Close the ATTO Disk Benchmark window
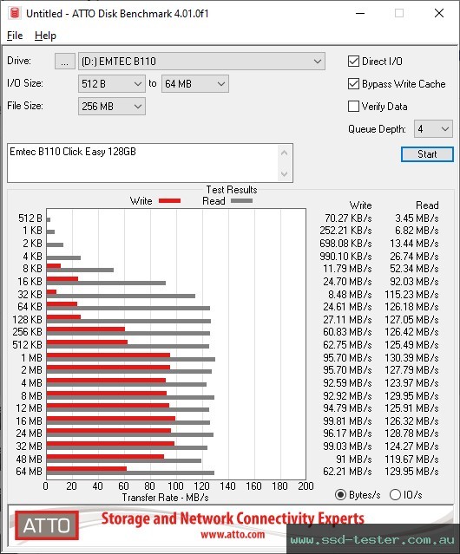This screenshot has height=554, width=460. tap(439, 13)
